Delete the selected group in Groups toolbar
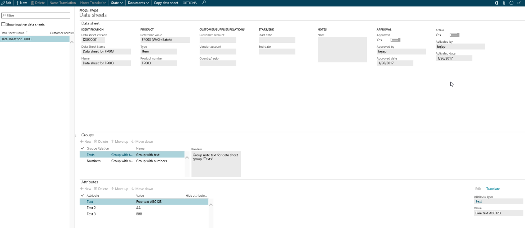 point(101,142)
